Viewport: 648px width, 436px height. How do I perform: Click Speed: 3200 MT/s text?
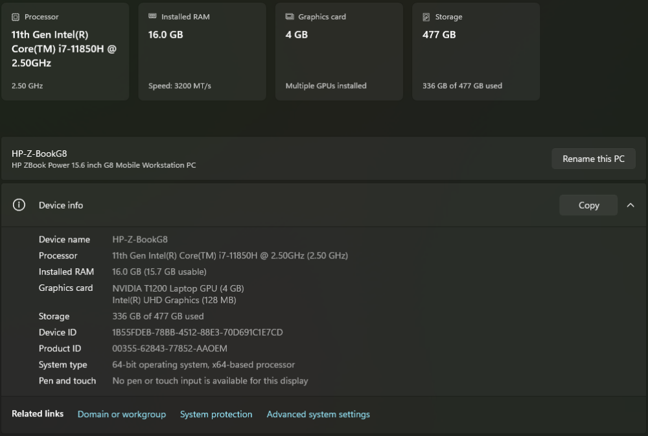click(x=179, y=86)
